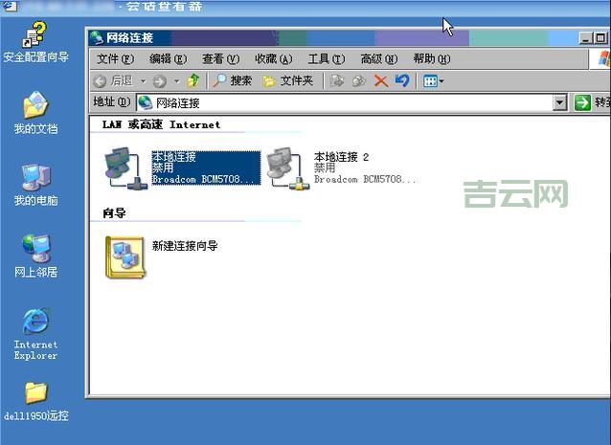Open the 安全配置向导 desktop shortcut

[35, 42]
